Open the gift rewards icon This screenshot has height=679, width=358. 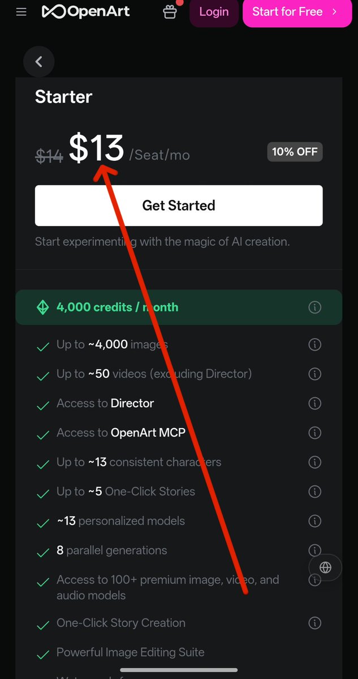[170, 12]
